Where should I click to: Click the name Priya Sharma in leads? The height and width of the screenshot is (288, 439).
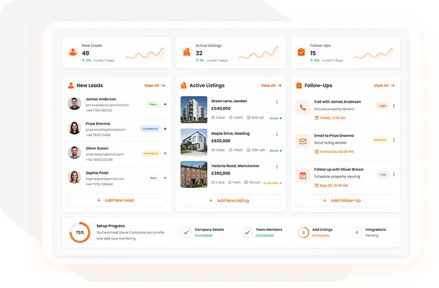[x=98, y=123]
